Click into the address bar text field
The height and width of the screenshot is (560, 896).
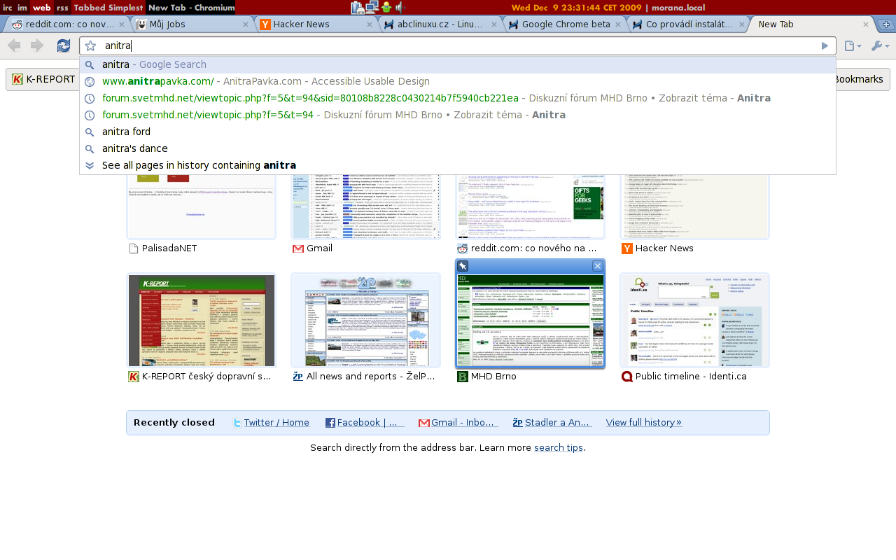pyautogui.click(x=458, y=45)
